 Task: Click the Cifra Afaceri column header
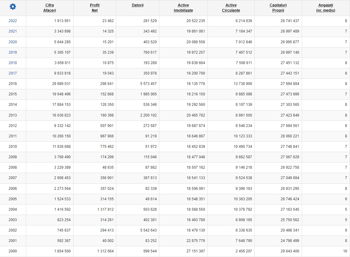pos(50,8)
